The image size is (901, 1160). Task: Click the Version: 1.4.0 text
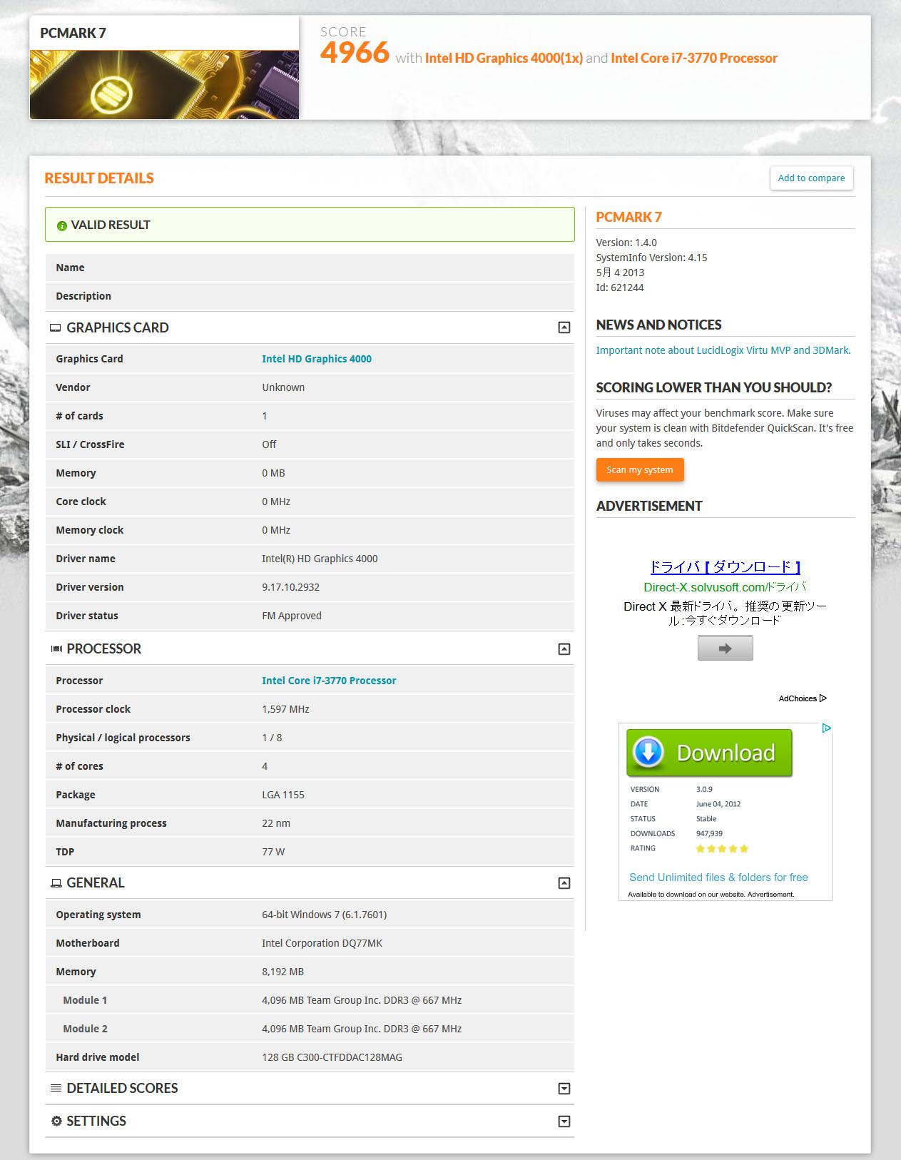[626, 243]
